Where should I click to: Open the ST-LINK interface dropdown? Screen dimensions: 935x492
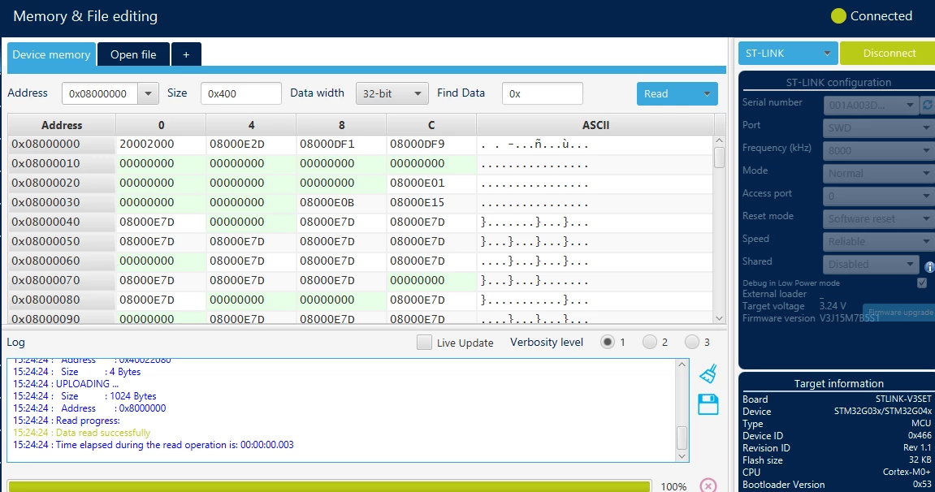pos(788,54)
